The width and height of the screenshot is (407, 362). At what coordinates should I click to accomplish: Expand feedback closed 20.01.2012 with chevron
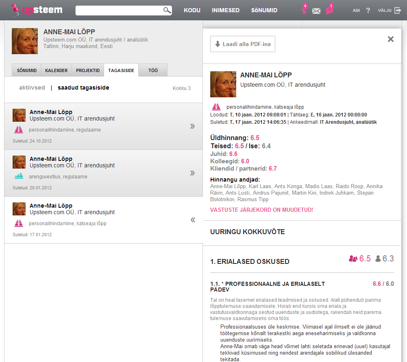pos(192,173)
